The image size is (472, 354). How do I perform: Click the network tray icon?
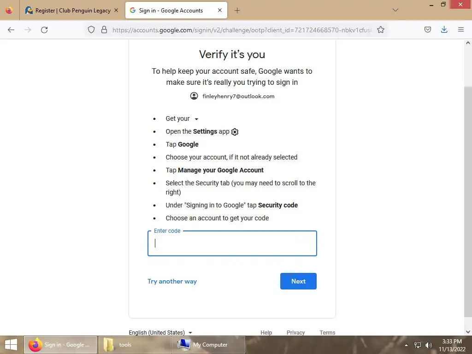418,345
